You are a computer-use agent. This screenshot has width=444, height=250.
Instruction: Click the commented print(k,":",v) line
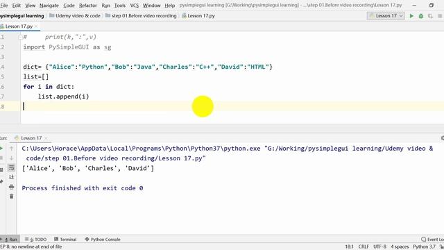pyautogui.click(x=60, y=37)
